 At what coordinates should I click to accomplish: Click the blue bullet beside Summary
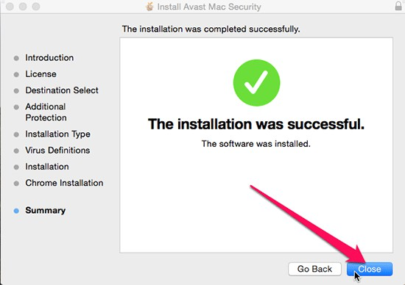pyautogui.click(x=16, y=211)
